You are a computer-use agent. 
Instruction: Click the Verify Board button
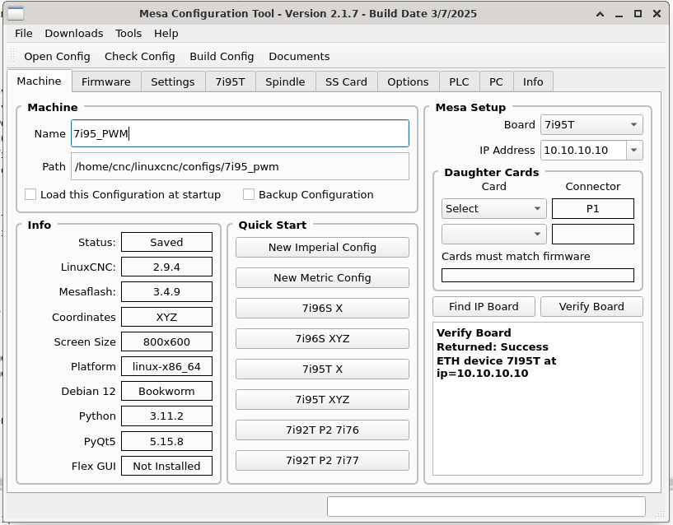click(x=591, y=307)
